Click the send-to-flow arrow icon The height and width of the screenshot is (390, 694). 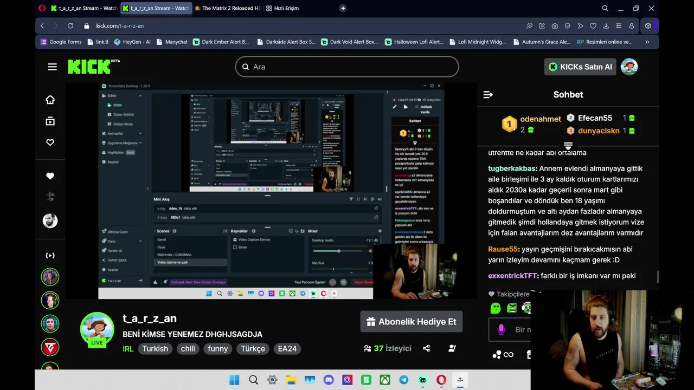[x=580, y=25]
